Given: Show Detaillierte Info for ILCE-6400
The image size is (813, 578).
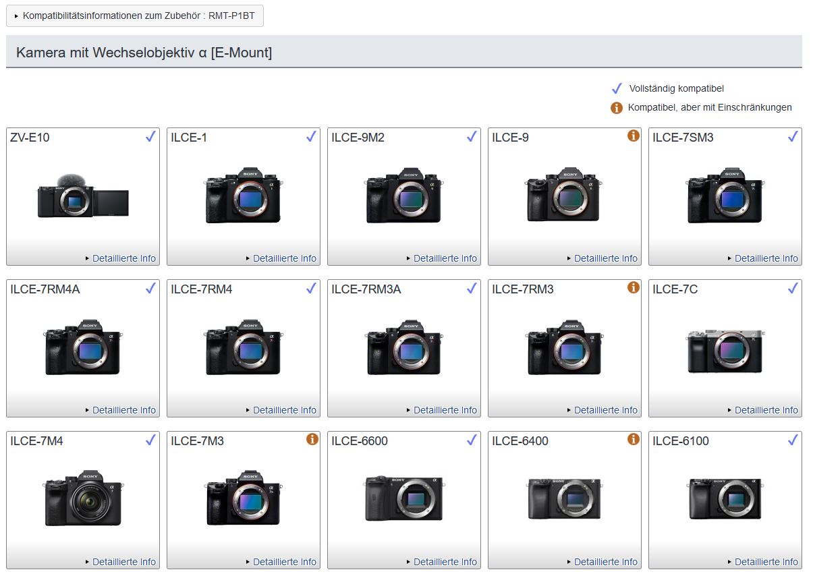Looking at the screenshot, I should (606, 562).
